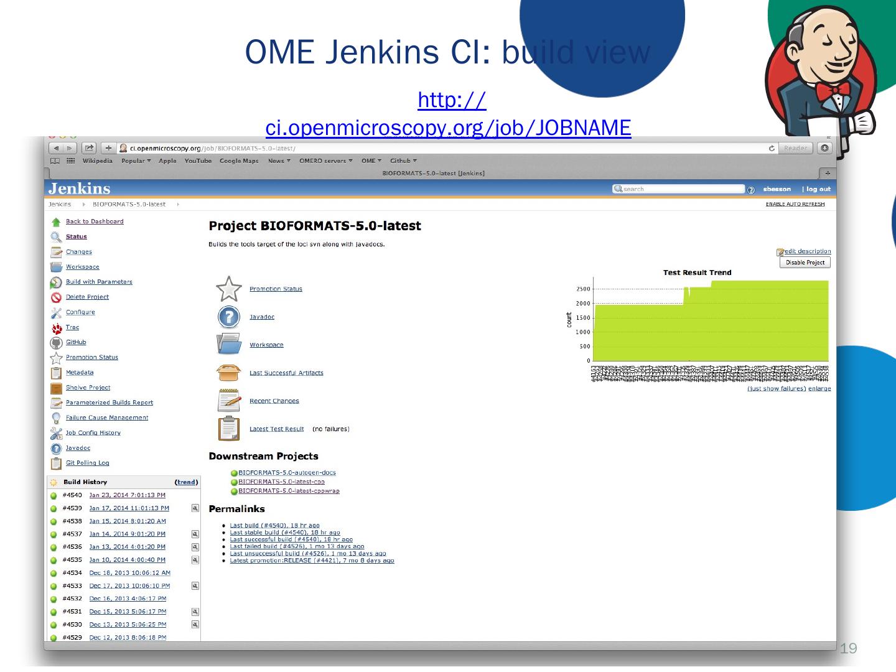Open the Wikipedia bookmark
Image resolution: width=896 pixels, height=672 pixels.
point(98,161)
